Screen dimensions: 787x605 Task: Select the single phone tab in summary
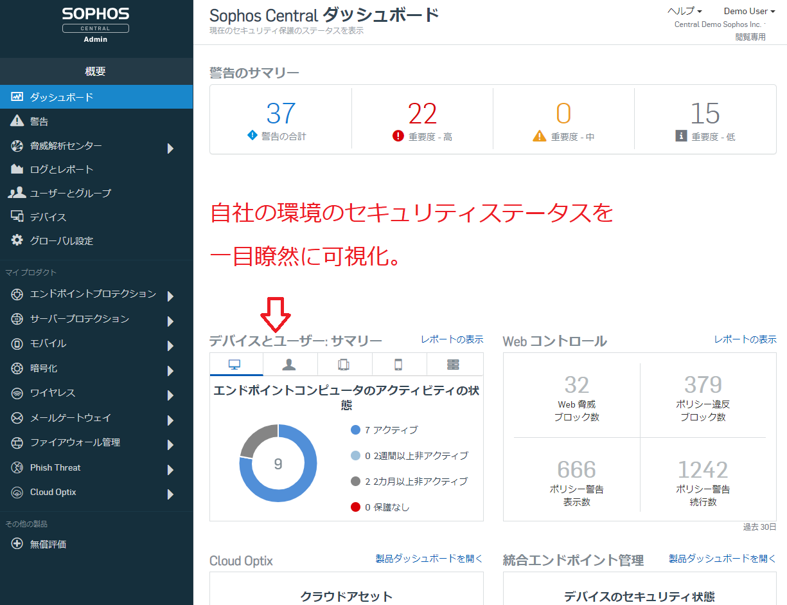point(399,365)
